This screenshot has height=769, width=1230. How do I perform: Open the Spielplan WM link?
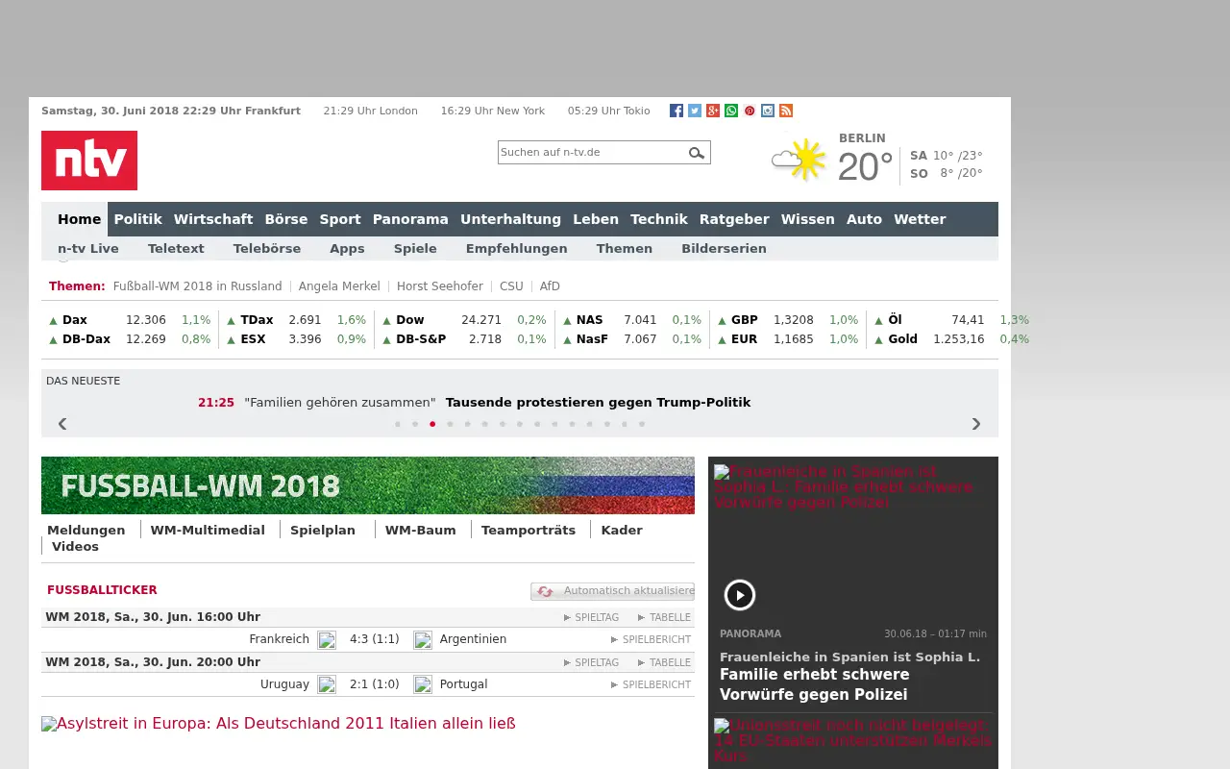pyautogui.click(x=323, y=531)
